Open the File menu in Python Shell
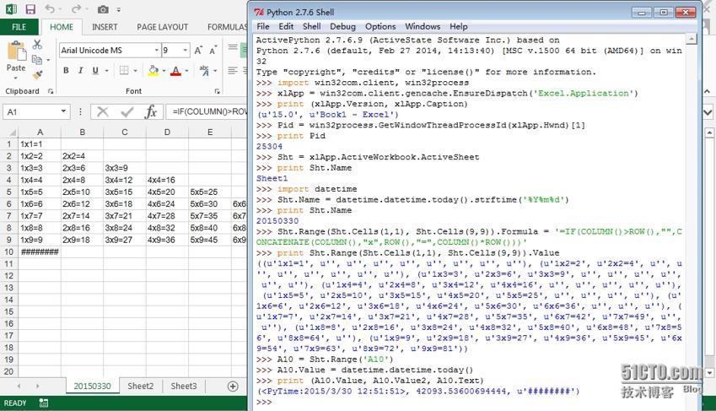 pyautogui.click(x=262, y=26)
